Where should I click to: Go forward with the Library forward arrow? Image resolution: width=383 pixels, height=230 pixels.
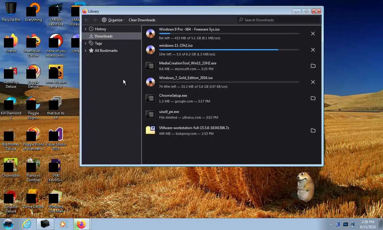pos(95,20)
